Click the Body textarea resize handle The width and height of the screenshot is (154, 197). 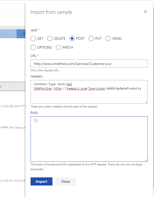click(146, 160)
